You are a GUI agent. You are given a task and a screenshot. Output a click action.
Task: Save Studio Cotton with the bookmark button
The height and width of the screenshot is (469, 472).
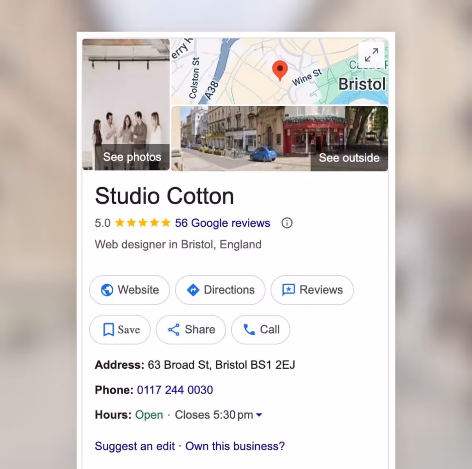point(120,330)
